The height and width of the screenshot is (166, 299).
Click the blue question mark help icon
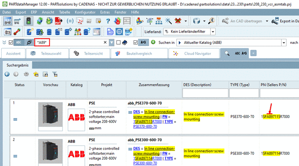pos(108,21)
